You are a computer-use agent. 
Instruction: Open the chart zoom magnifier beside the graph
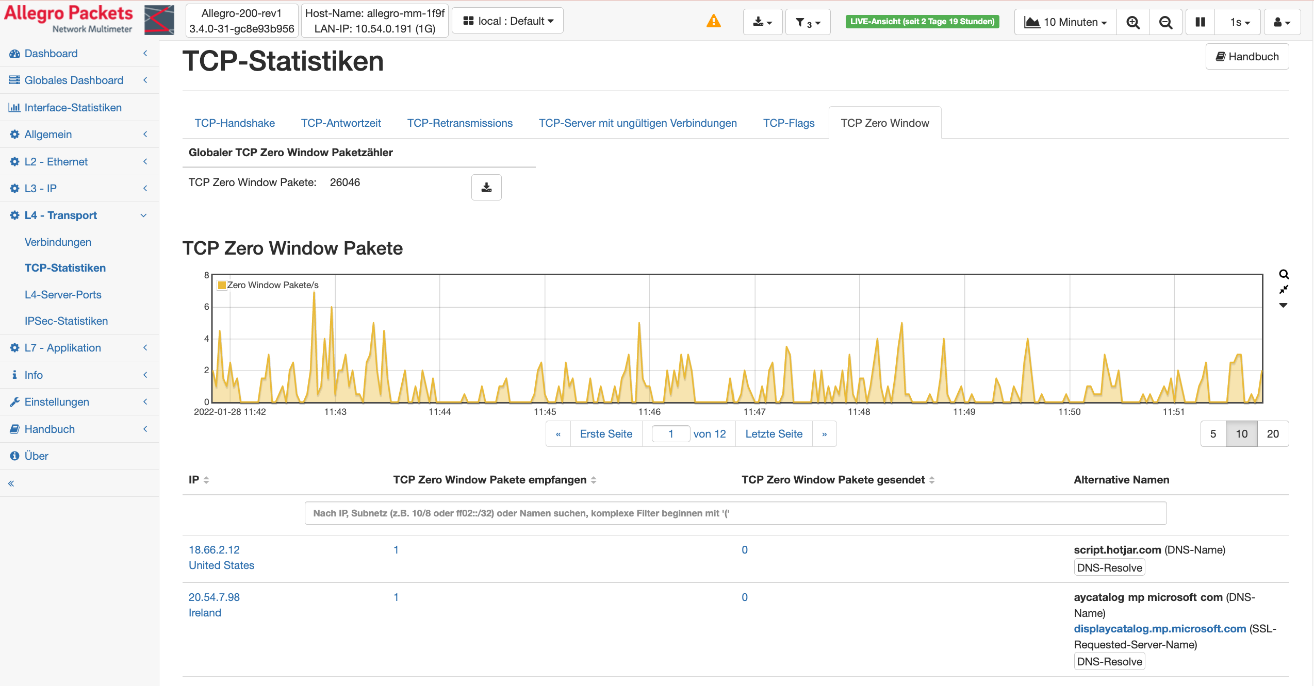point(1284,274)
